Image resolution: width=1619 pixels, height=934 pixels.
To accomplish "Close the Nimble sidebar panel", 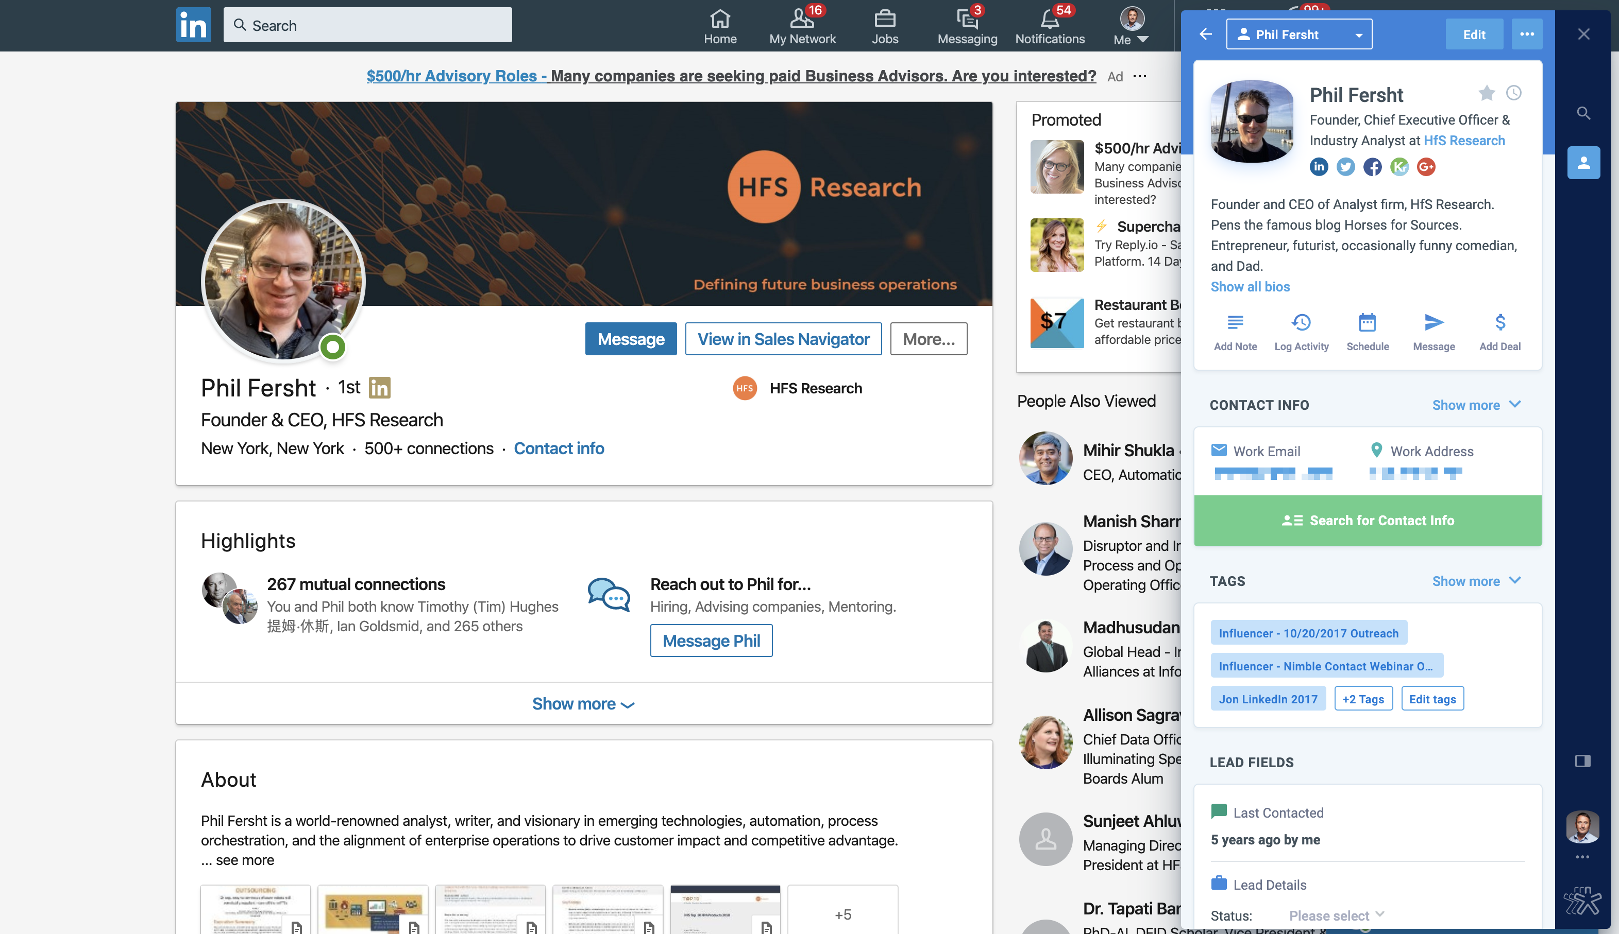I will tap(1583, 34).
